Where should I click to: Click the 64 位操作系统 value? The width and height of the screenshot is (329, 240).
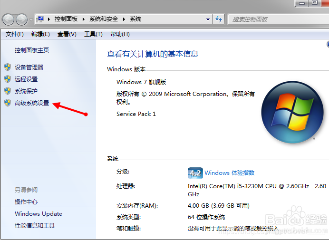coord(206,217)
